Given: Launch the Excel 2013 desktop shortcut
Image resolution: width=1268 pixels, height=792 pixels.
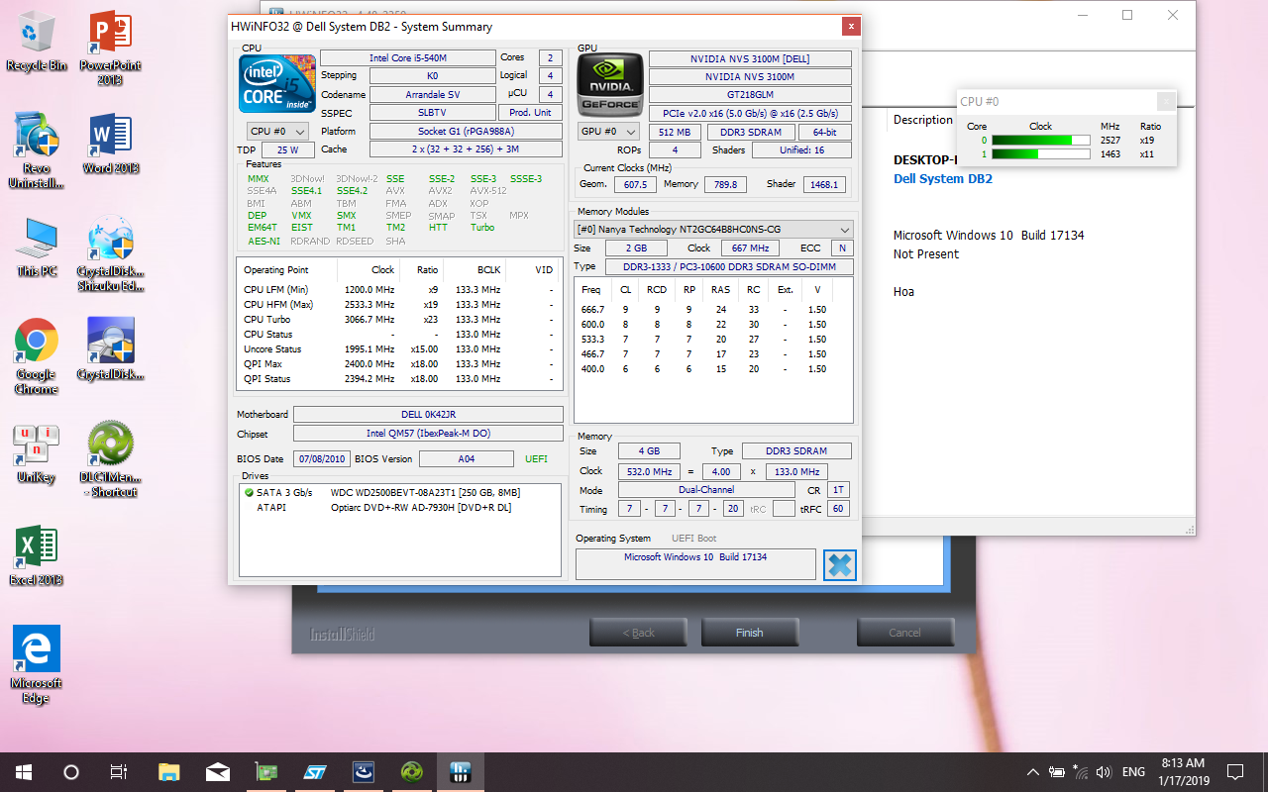Looking at the screenshot, I should point(37,555).
